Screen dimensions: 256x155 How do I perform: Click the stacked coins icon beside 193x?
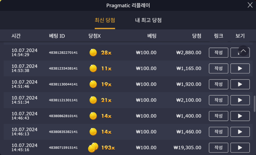pyautogui.click(x=93, y=148)
